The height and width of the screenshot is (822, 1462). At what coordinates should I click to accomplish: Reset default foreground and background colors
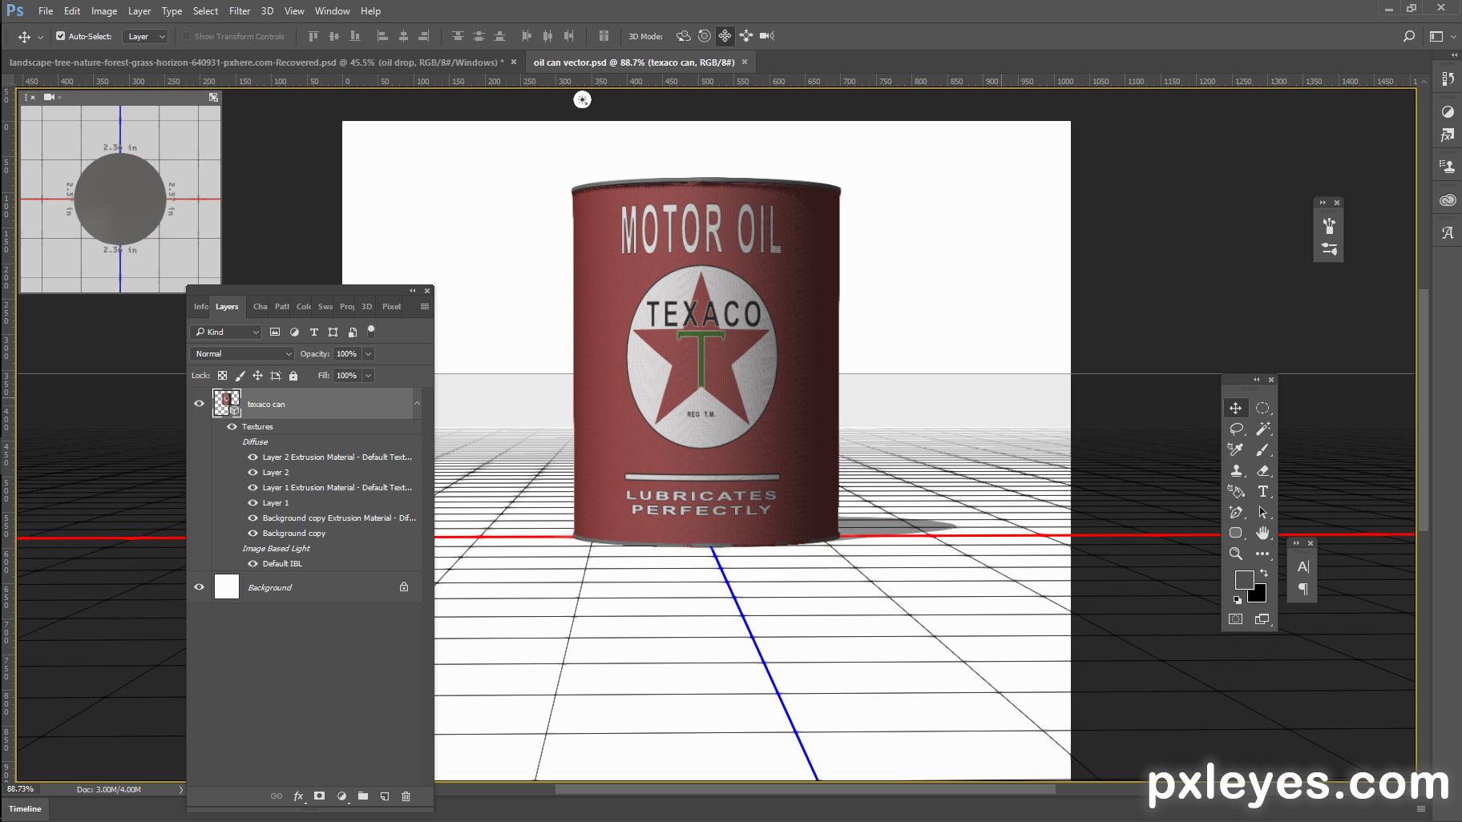1237,600
